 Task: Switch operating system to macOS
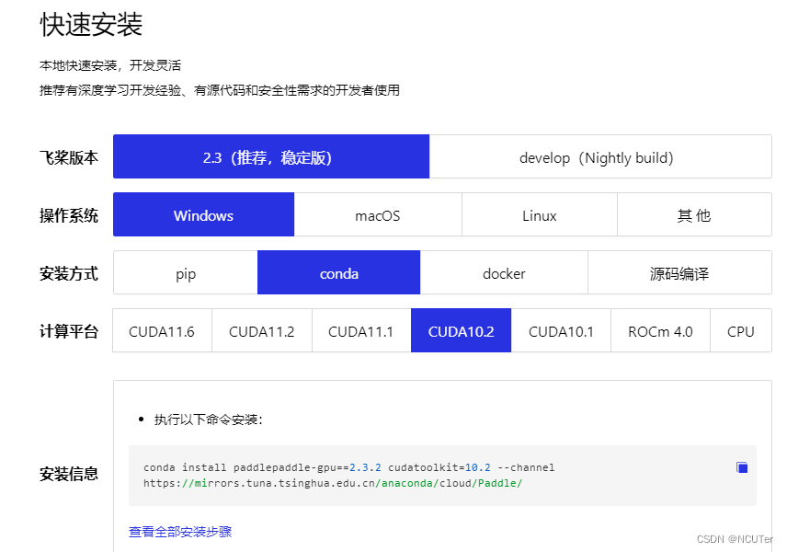click(x=378, y=214)
